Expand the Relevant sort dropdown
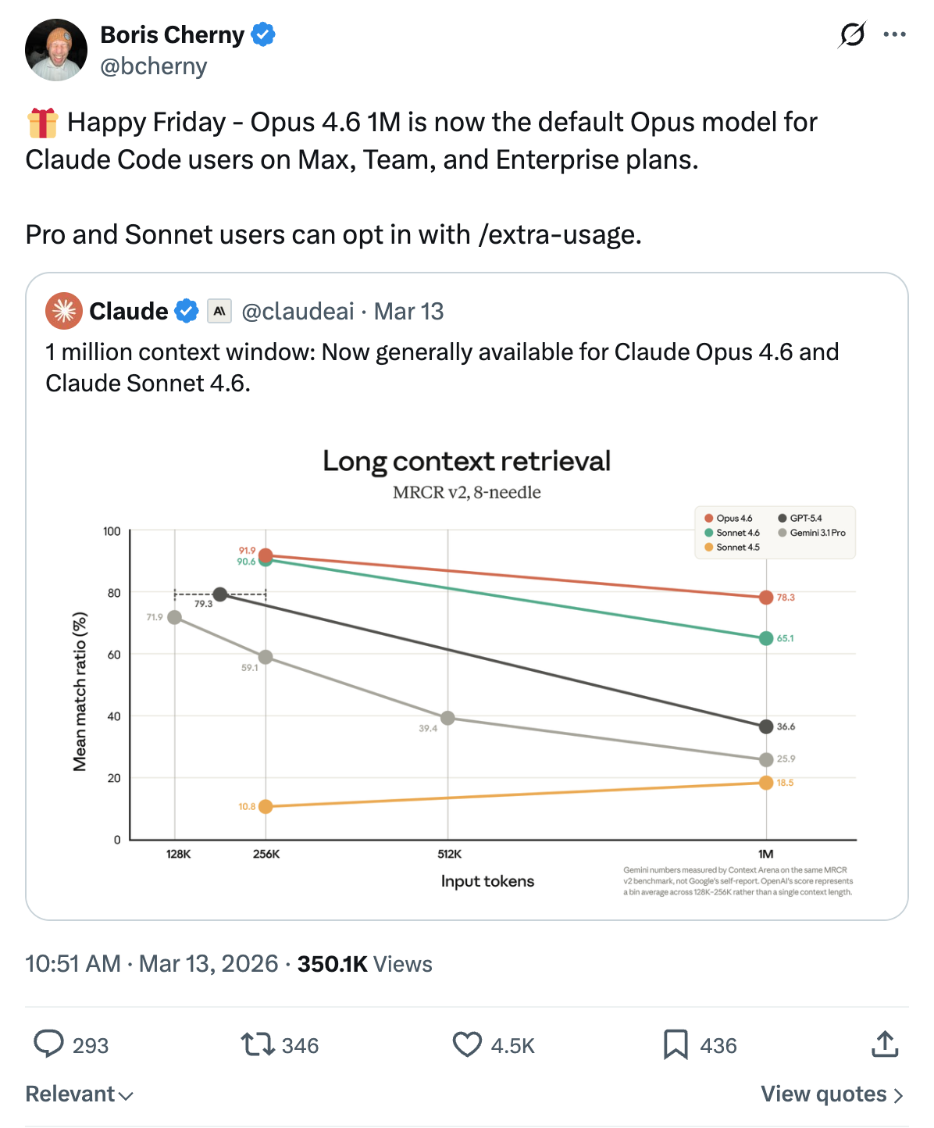This screenshot has width=934, height=1128. 79,1094
